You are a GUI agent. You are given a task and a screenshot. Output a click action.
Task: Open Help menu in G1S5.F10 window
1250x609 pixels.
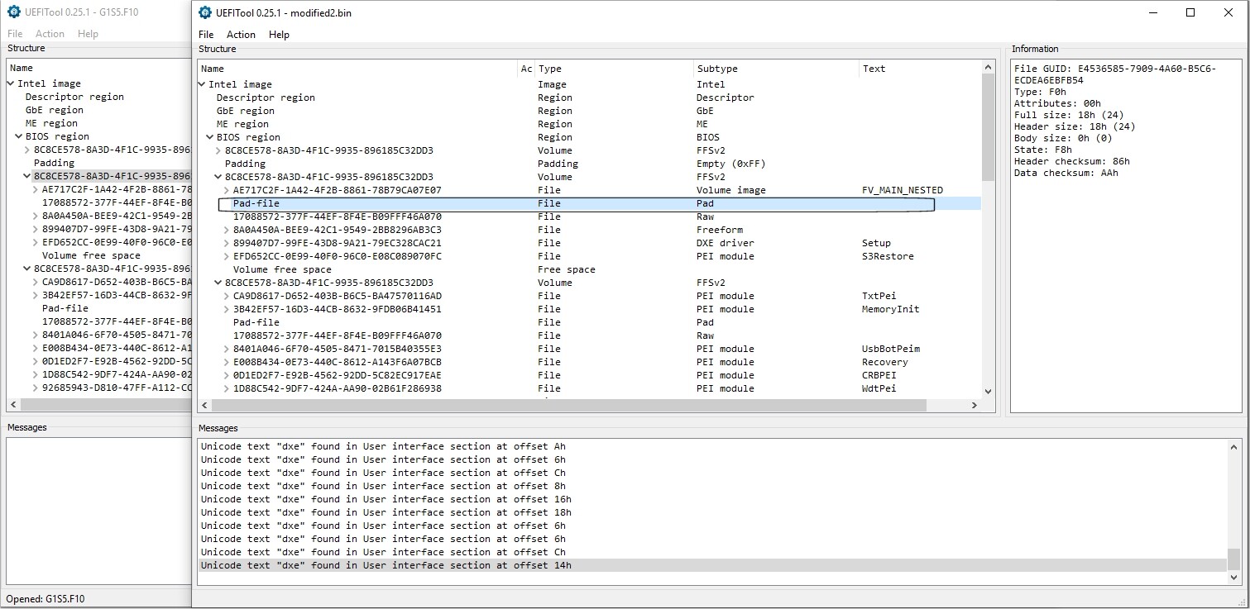(88, 34)
